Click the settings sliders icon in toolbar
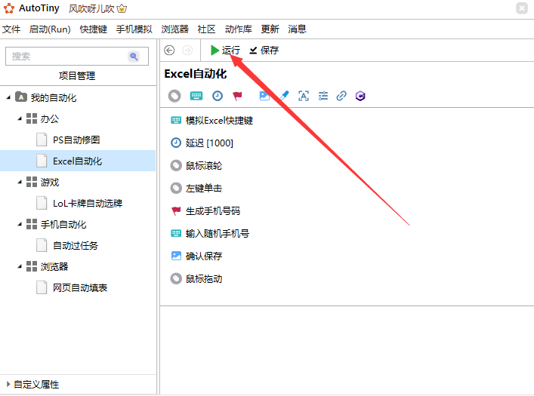The width and height of the screenshot is (534, 396). [x=323, y=96]
